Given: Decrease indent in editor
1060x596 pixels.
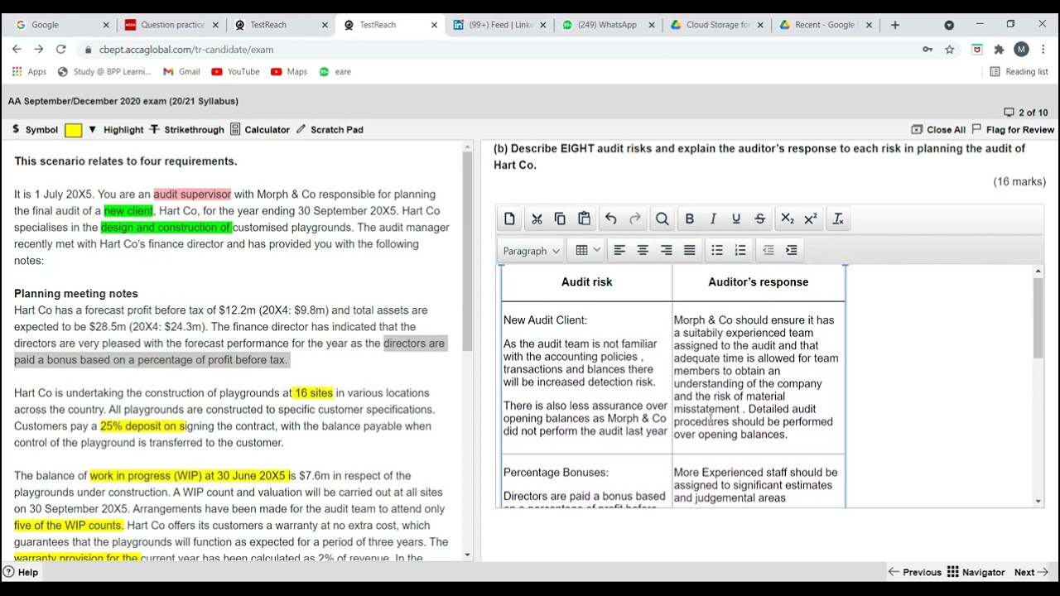Looking at the screenshot, I should pos(768,250).
